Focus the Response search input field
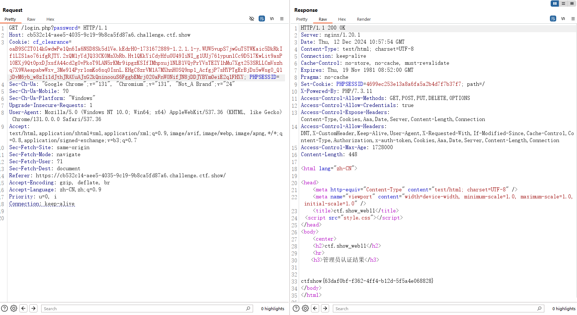This screenshot has height=315, width=577. pos(434,309)
